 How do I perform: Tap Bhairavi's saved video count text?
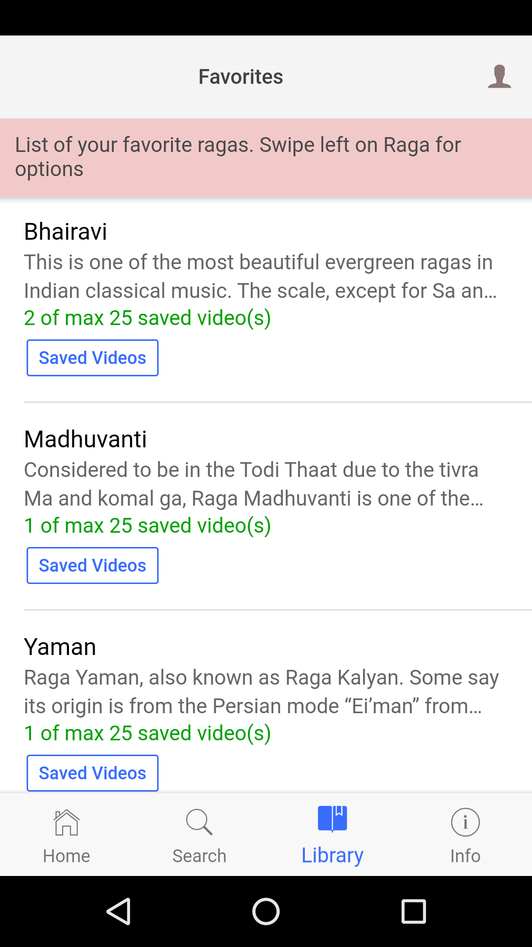[147, 318]
